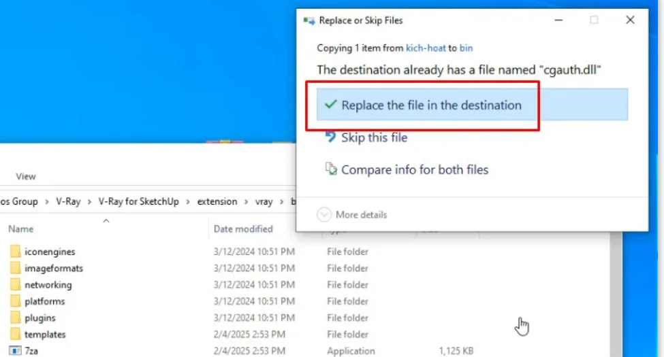Sort by Date modified column header

click(243, 229)
